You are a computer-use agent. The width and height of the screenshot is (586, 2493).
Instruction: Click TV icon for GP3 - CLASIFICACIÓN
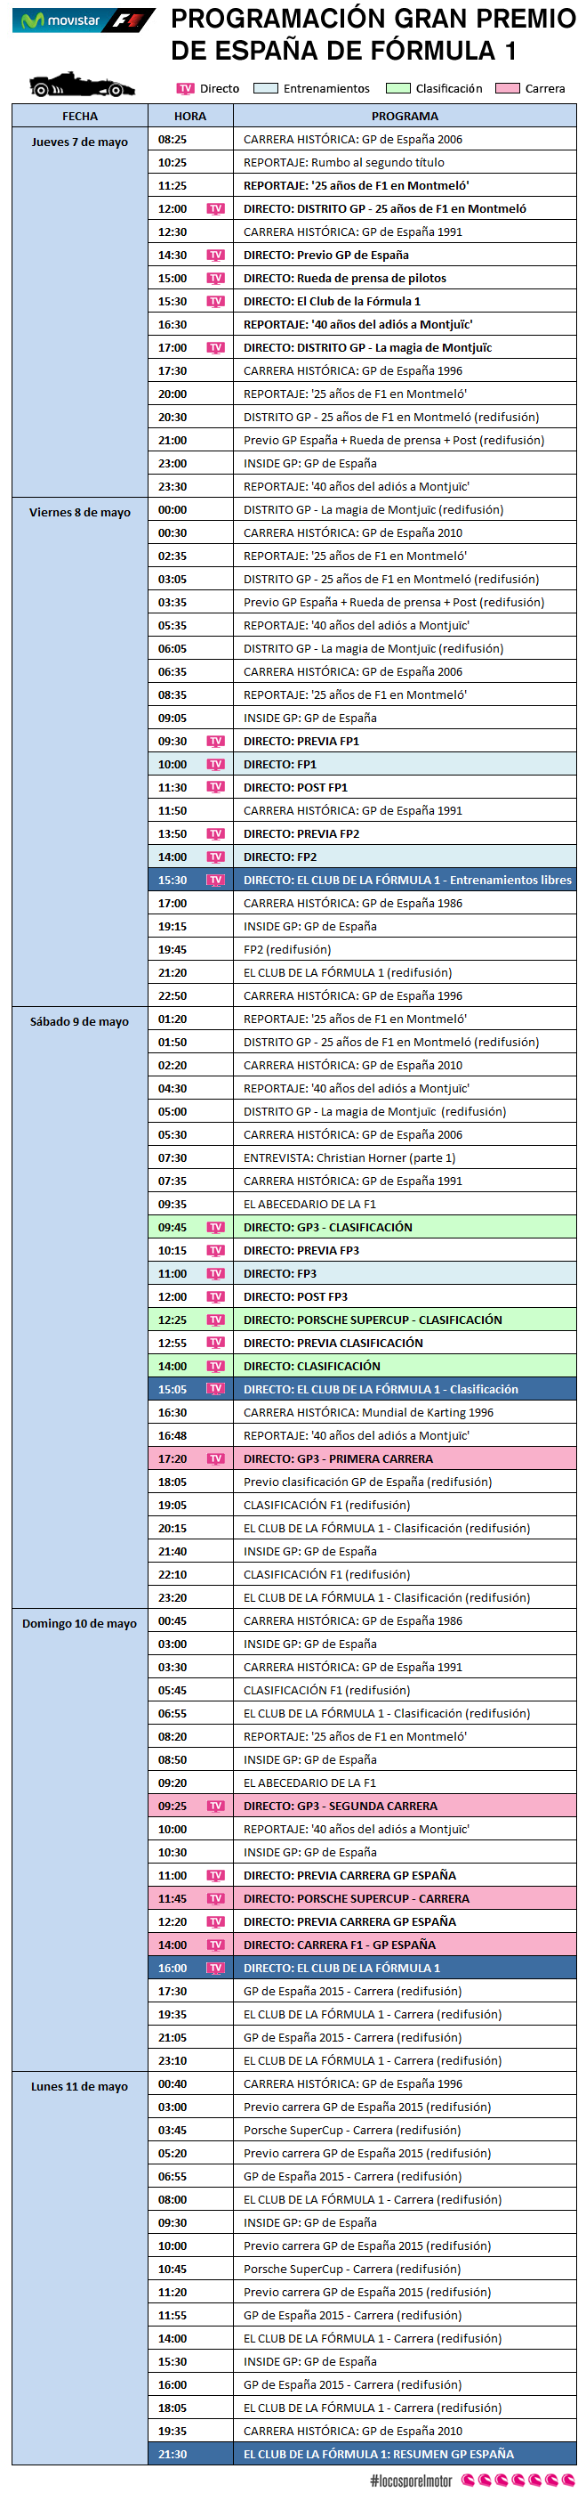click(x=216, y=1229)
